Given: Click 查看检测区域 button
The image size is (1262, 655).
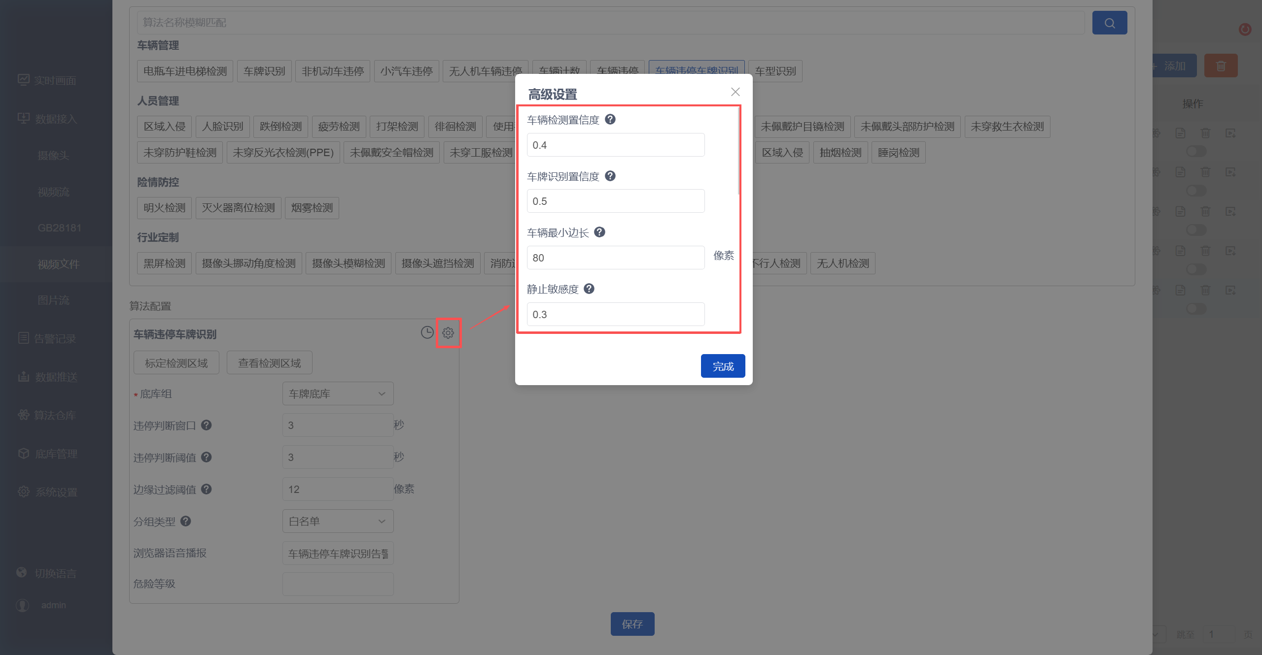Looking at the screenshot, I should (x=269, y=363).
